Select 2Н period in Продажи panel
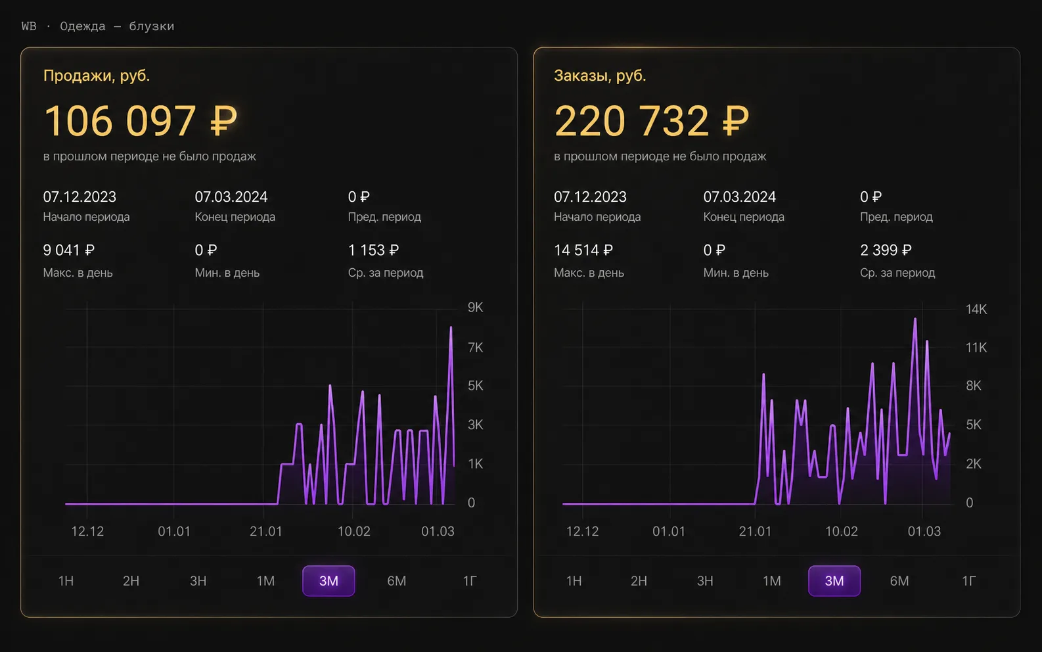This screenshot has width=1042, height=652. click(131, 581)
